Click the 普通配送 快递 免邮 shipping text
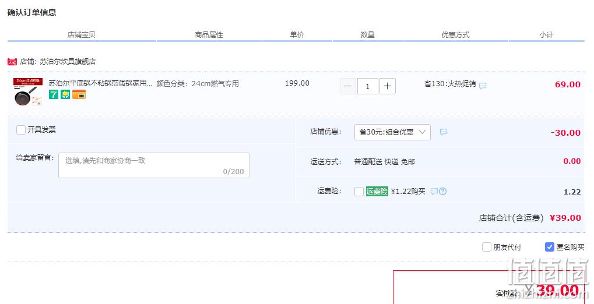The width and height of the screenshot is (594, 304). pos(385,162)
